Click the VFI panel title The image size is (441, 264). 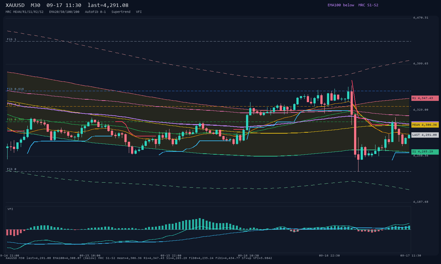pos(10,209)
